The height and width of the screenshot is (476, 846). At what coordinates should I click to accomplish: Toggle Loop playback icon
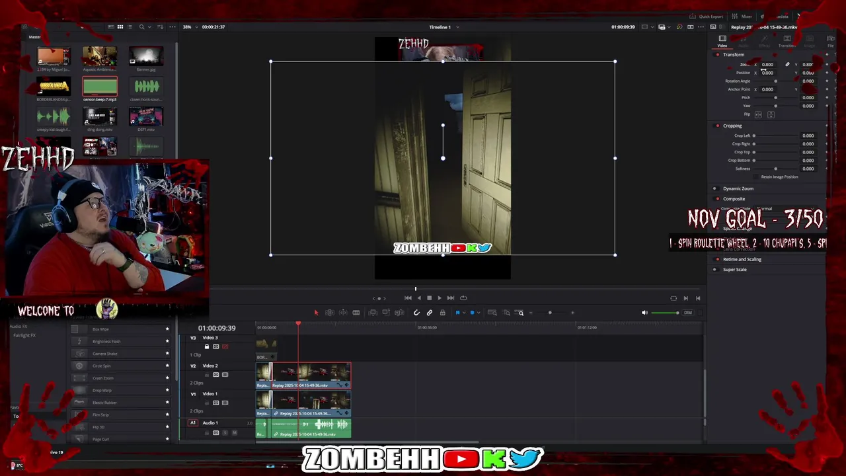click(463, 298)
